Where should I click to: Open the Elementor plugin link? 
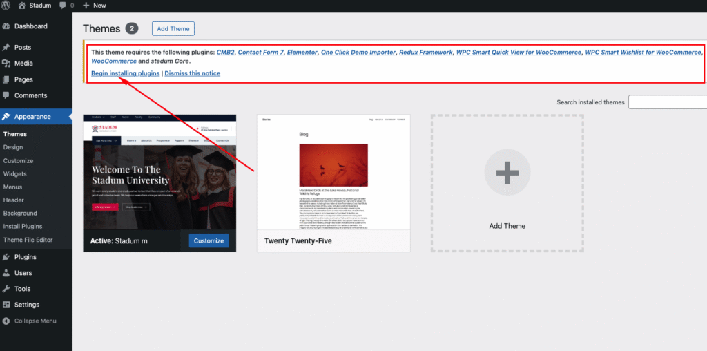point(302,52)
